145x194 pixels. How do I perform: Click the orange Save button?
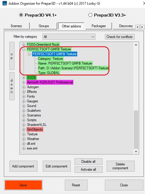point(23,185)
